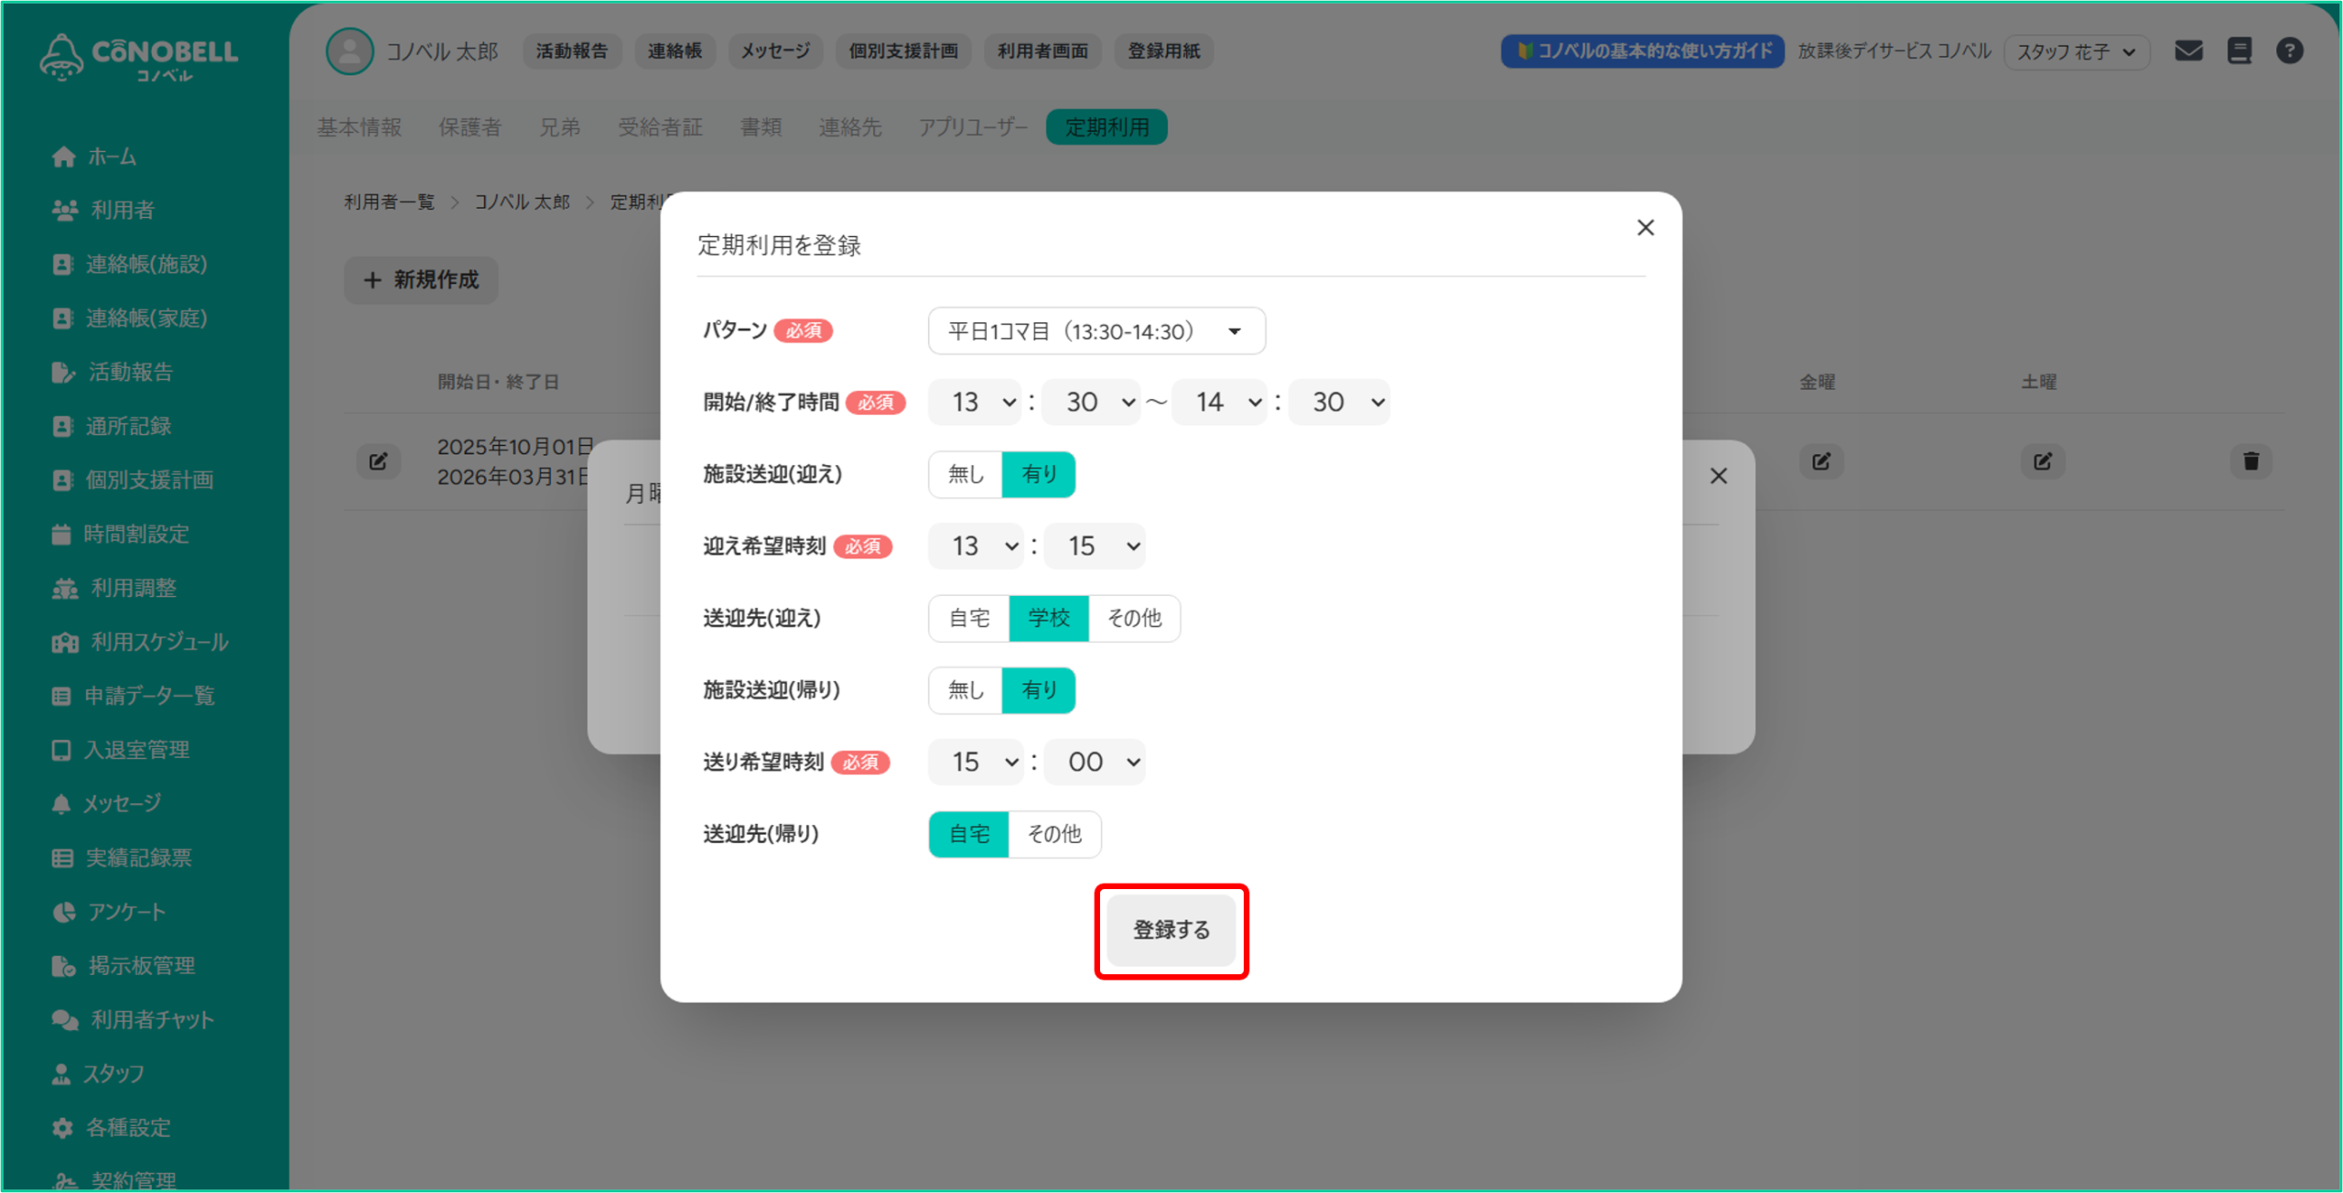This screenshot has height=1193, width=2343.
Task: Click the manual book icon in header
Action: pyautogui.click(x=2239, y=51)
